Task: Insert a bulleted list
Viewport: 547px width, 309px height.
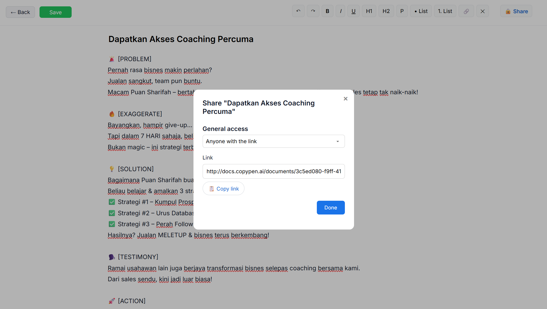Action: click(x=421, y=11)
